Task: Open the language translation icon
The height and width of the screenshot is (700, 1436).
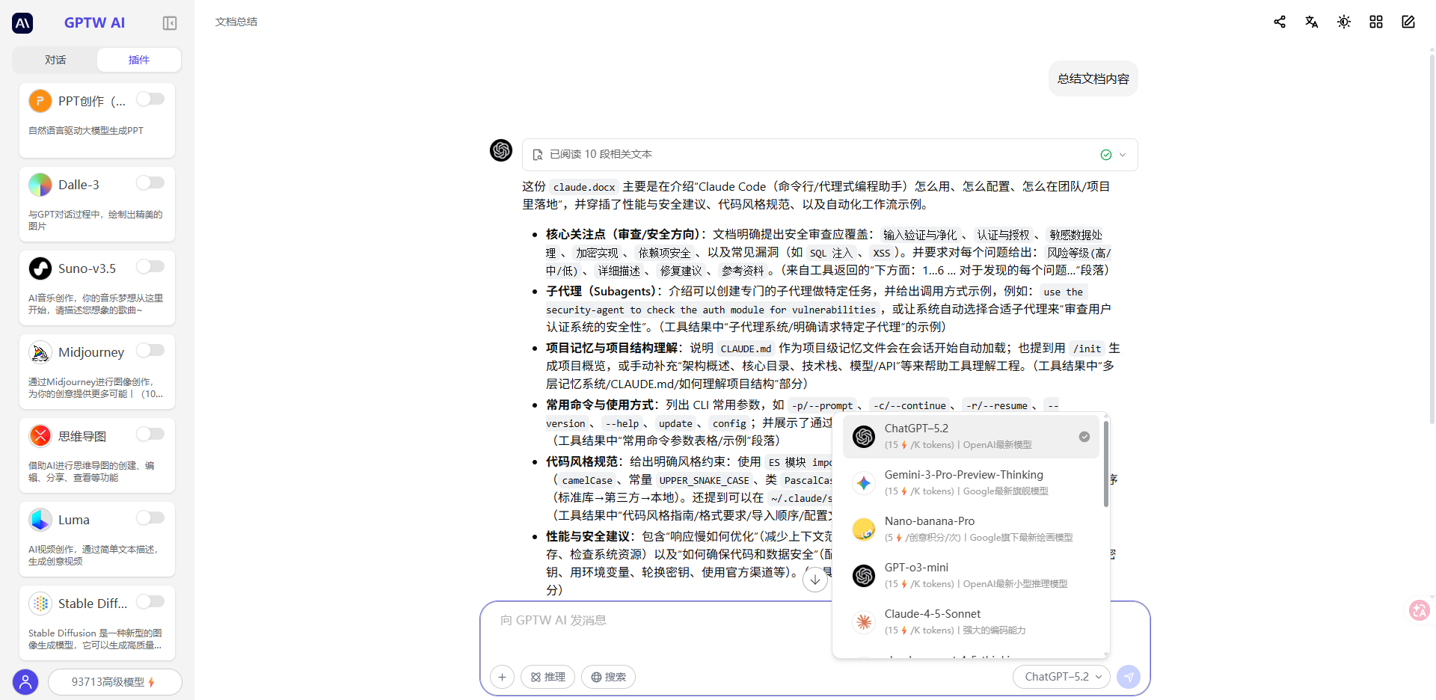Action: click(1312, 22)
